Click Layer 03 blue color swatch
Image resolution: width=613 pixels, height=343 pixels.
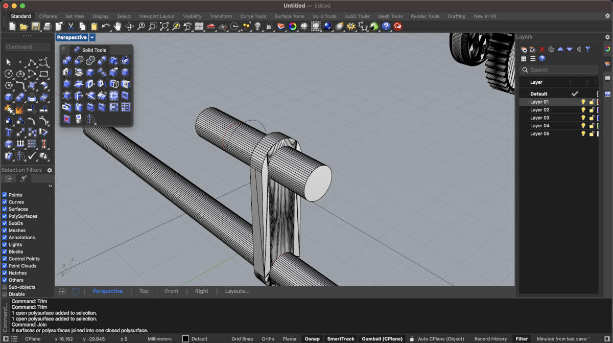[598, 118]
